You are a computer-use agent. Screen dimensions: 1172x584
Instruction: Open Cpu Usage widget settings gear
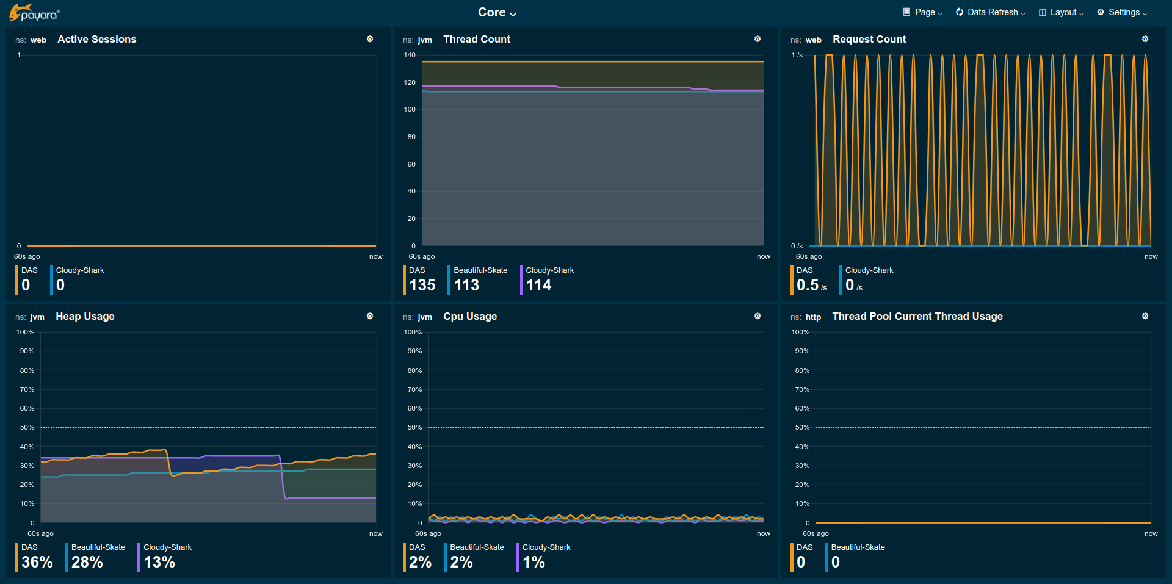click(758, 316)
